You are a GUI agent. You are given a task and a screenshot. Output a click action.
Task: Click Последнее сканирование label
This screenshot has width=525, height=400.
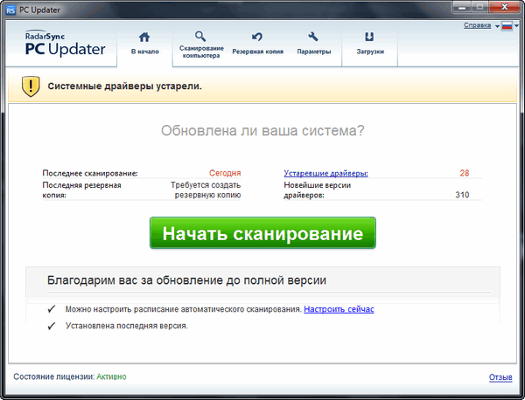90,174
